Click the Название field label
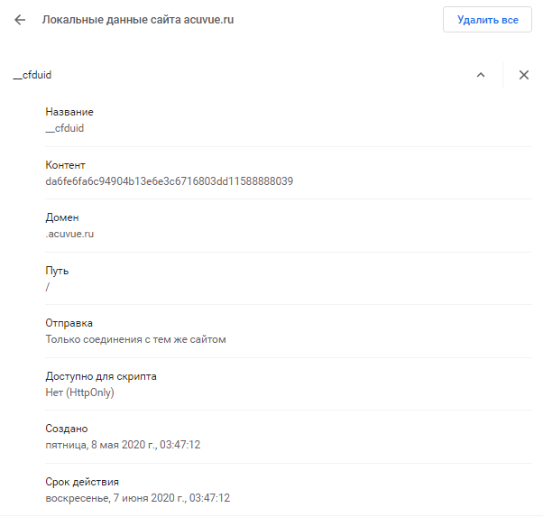 (x=69, y=112)
